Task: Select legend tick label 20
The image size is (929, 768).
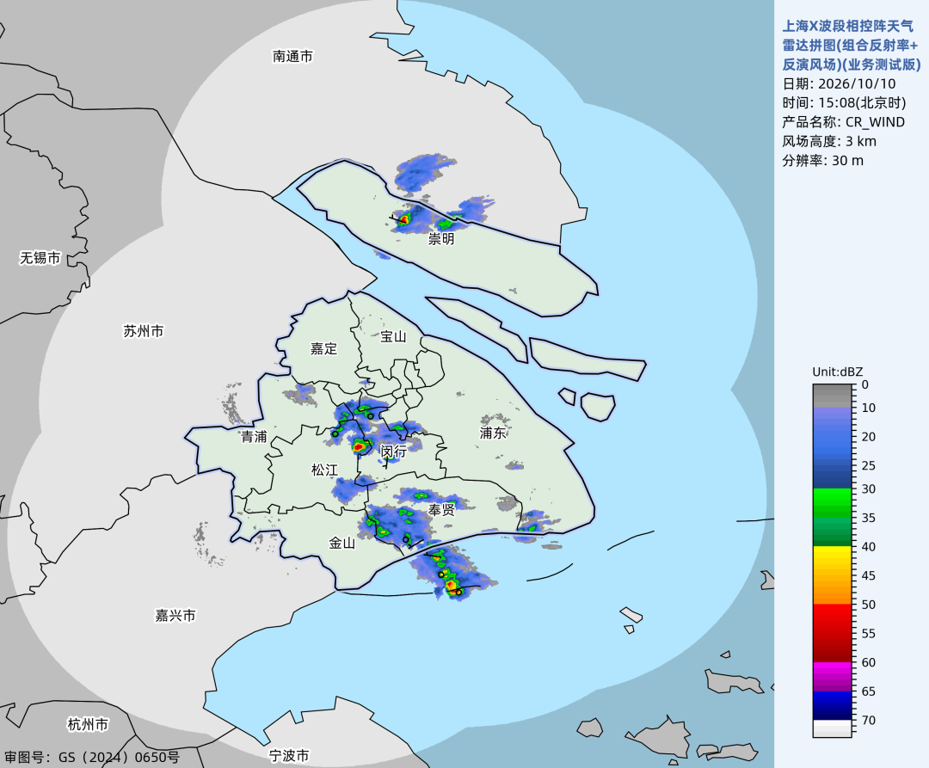Action: (x=869, y=436)
